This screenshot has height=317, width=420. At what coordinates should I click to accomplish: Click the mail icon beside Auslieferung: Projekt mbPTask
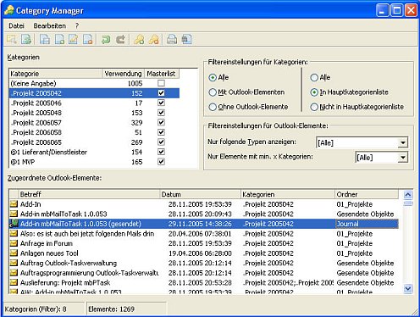tap(14, 282)
